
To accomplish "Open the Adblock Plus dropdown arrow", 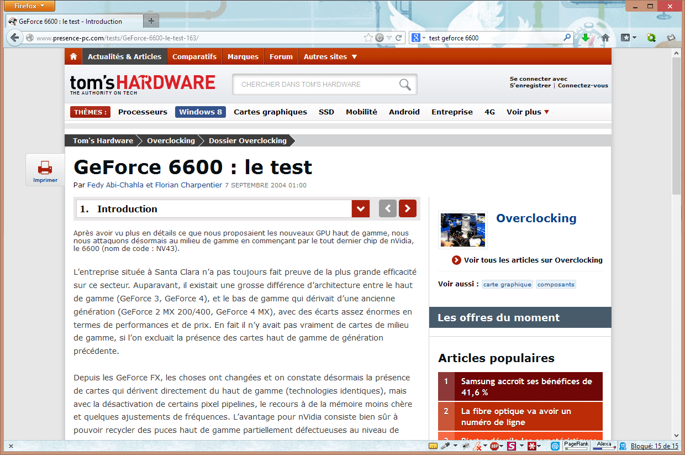I will tap(502, 446).
